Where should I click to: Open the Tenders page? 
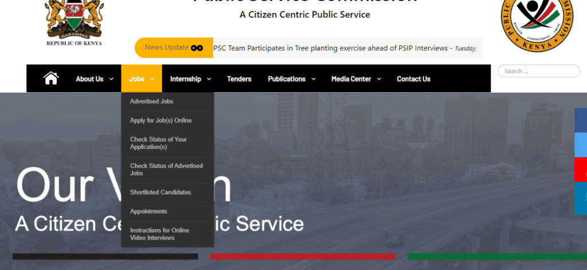click(x=239, y=79)
